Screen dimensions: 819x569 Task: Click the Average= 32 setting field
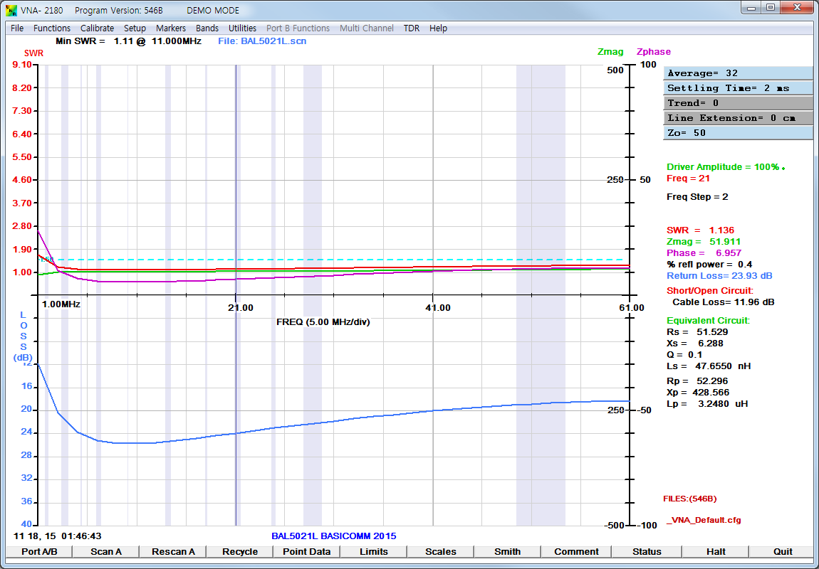738,73
